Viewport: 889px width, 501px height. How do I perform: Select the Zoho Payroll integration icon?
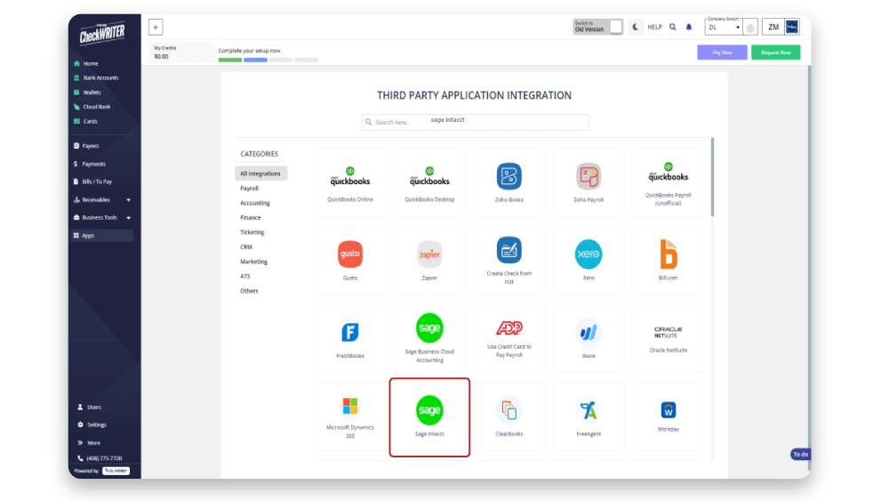(589, 176)
